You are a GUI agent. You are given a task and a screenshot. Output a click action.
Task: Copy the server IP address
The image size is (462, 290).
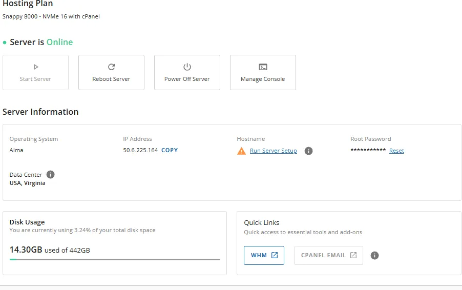click(x=170, y=150)
